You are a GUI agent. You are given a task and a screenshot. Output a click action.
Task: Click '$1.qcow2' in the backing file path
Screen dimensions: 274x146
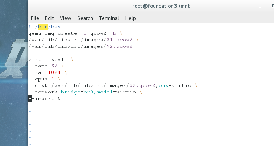tap(120, 40)
